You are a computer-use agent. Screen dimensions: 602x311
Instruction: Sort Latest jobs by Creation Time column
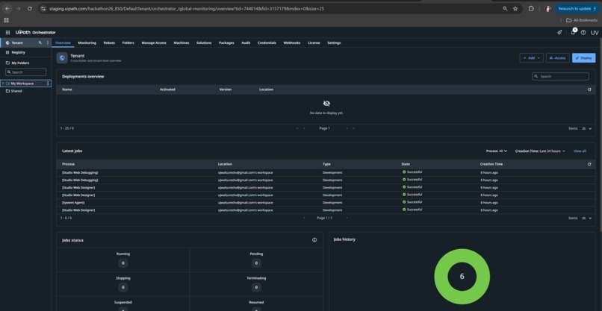(491, 164)
